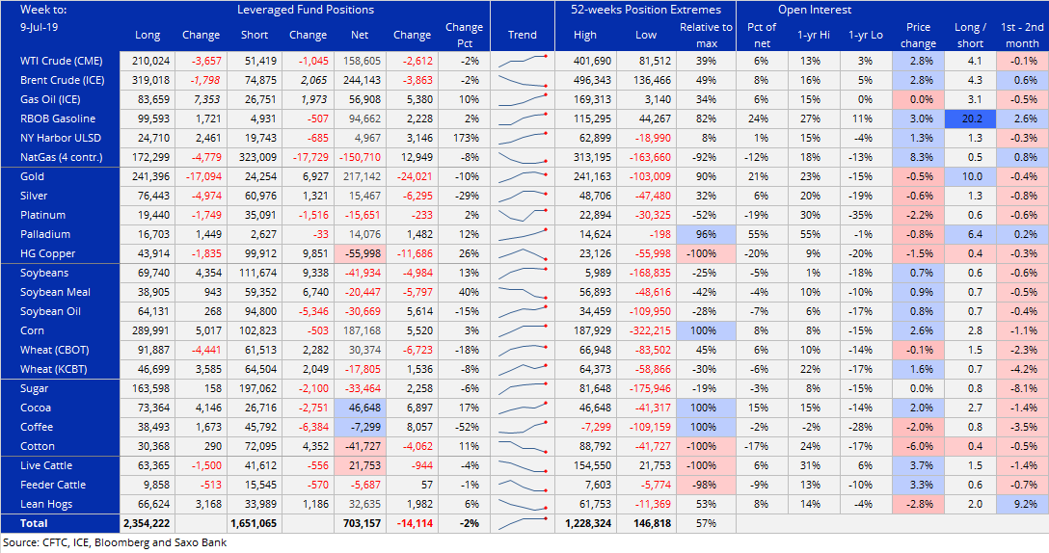Screen dimensions: 1049x553
Task: Select the Trend column header
Action: [523, 35]
